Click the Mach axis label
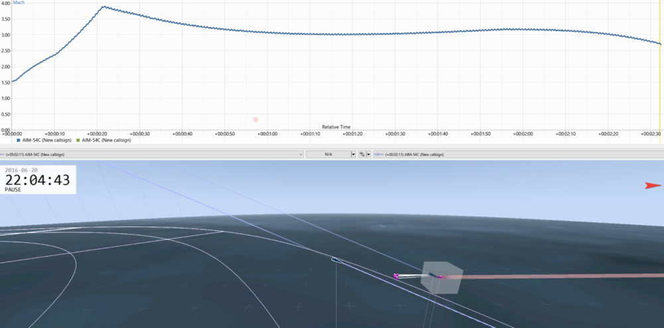This screenshot has width=664, height=328. [x=19, y=3]
